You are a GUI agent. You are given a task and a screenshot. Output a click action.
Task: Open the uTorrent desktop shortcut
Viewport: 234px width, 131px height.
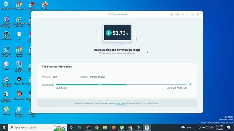6,111
